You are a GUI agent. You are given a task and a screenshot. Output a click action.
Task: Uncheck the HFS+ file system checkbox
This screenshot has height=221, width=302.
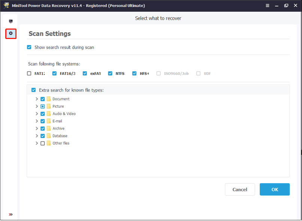(135, 74)
